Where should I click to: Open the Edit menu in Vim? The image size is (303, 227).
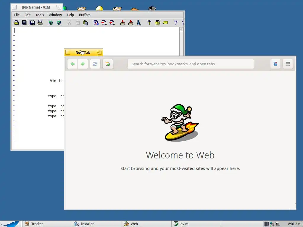tap(28, 15)
